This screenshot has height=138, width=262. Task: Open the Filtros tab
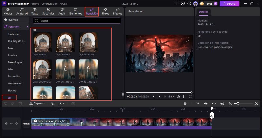click(x=105, y=11)
